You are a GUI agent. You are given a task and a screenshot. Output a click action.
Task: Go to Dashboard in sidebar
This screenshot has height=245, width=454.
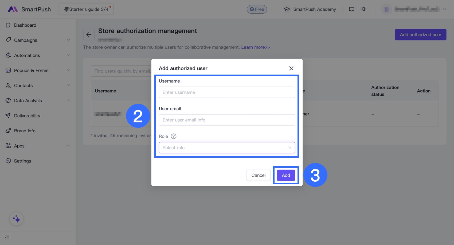pyautogui.click(x=25, y=25)
